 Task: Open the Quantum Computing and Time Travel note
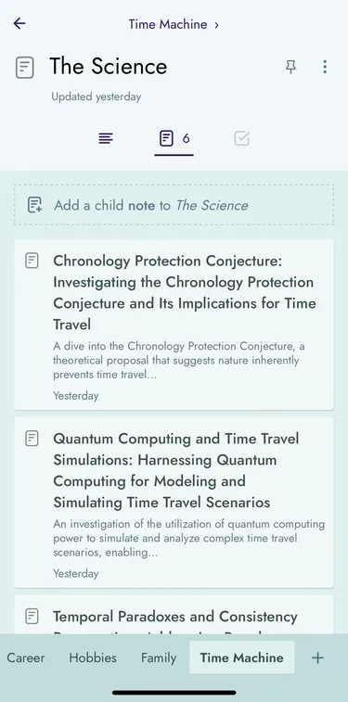pos(174,503)
